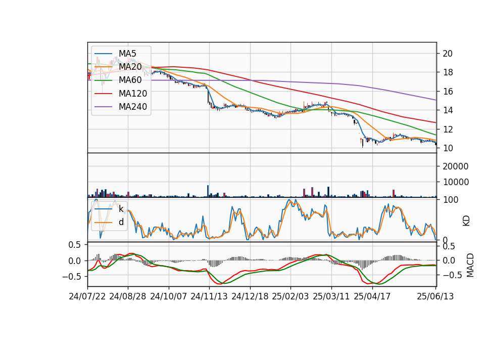Click the purple MA240 legend line sample

click(x=103, y=107)
